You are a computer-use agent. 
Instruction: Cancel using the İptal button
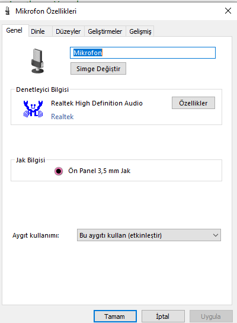point(163,316)
